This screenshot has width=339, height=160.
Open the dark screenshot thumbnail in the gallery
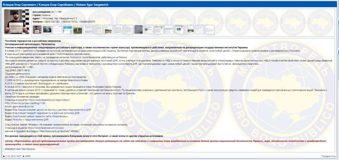pyautogui.click(x=138, y=29)
